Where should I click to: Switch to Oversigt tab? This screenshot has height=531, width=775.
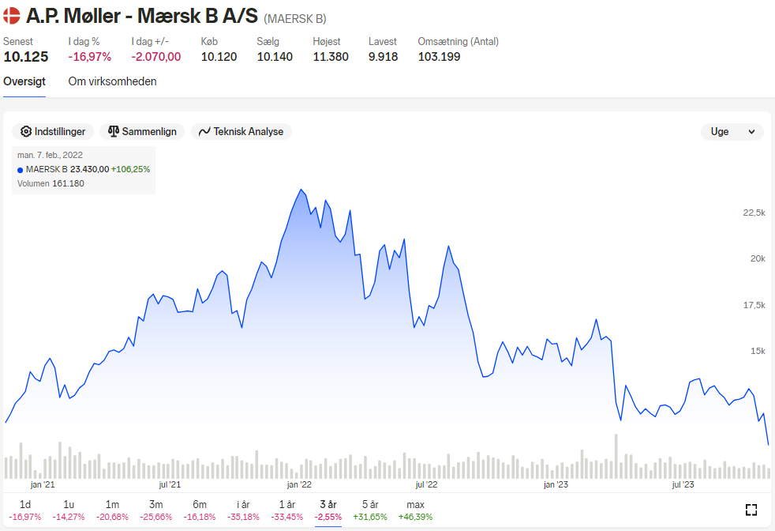[x=24, y=81]
